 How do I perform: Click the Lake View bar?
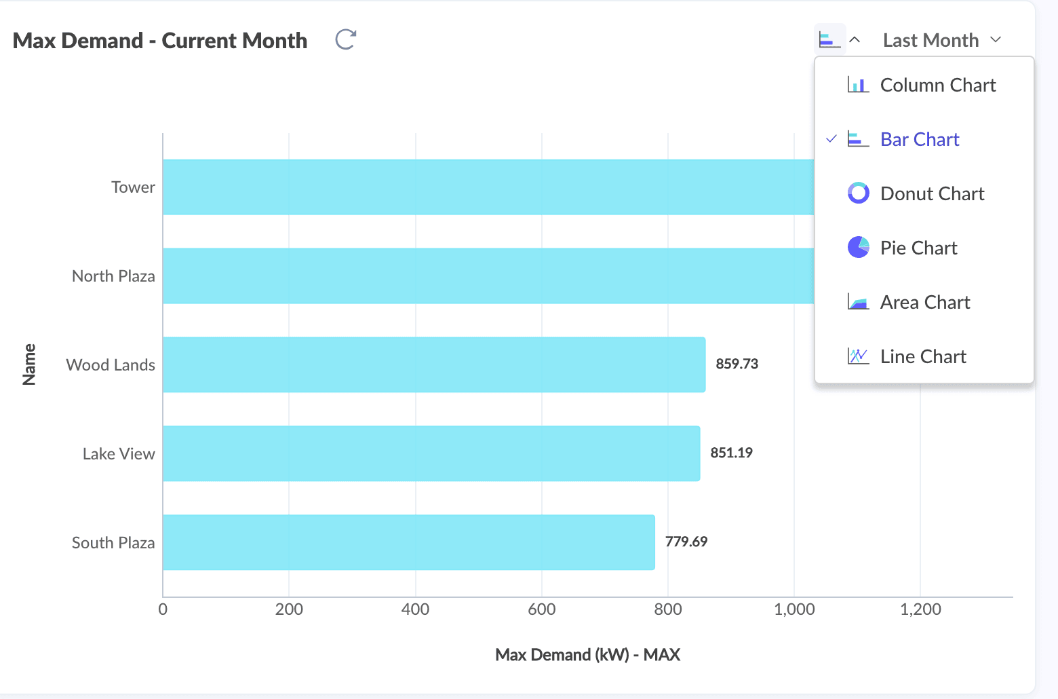point(431,453)
